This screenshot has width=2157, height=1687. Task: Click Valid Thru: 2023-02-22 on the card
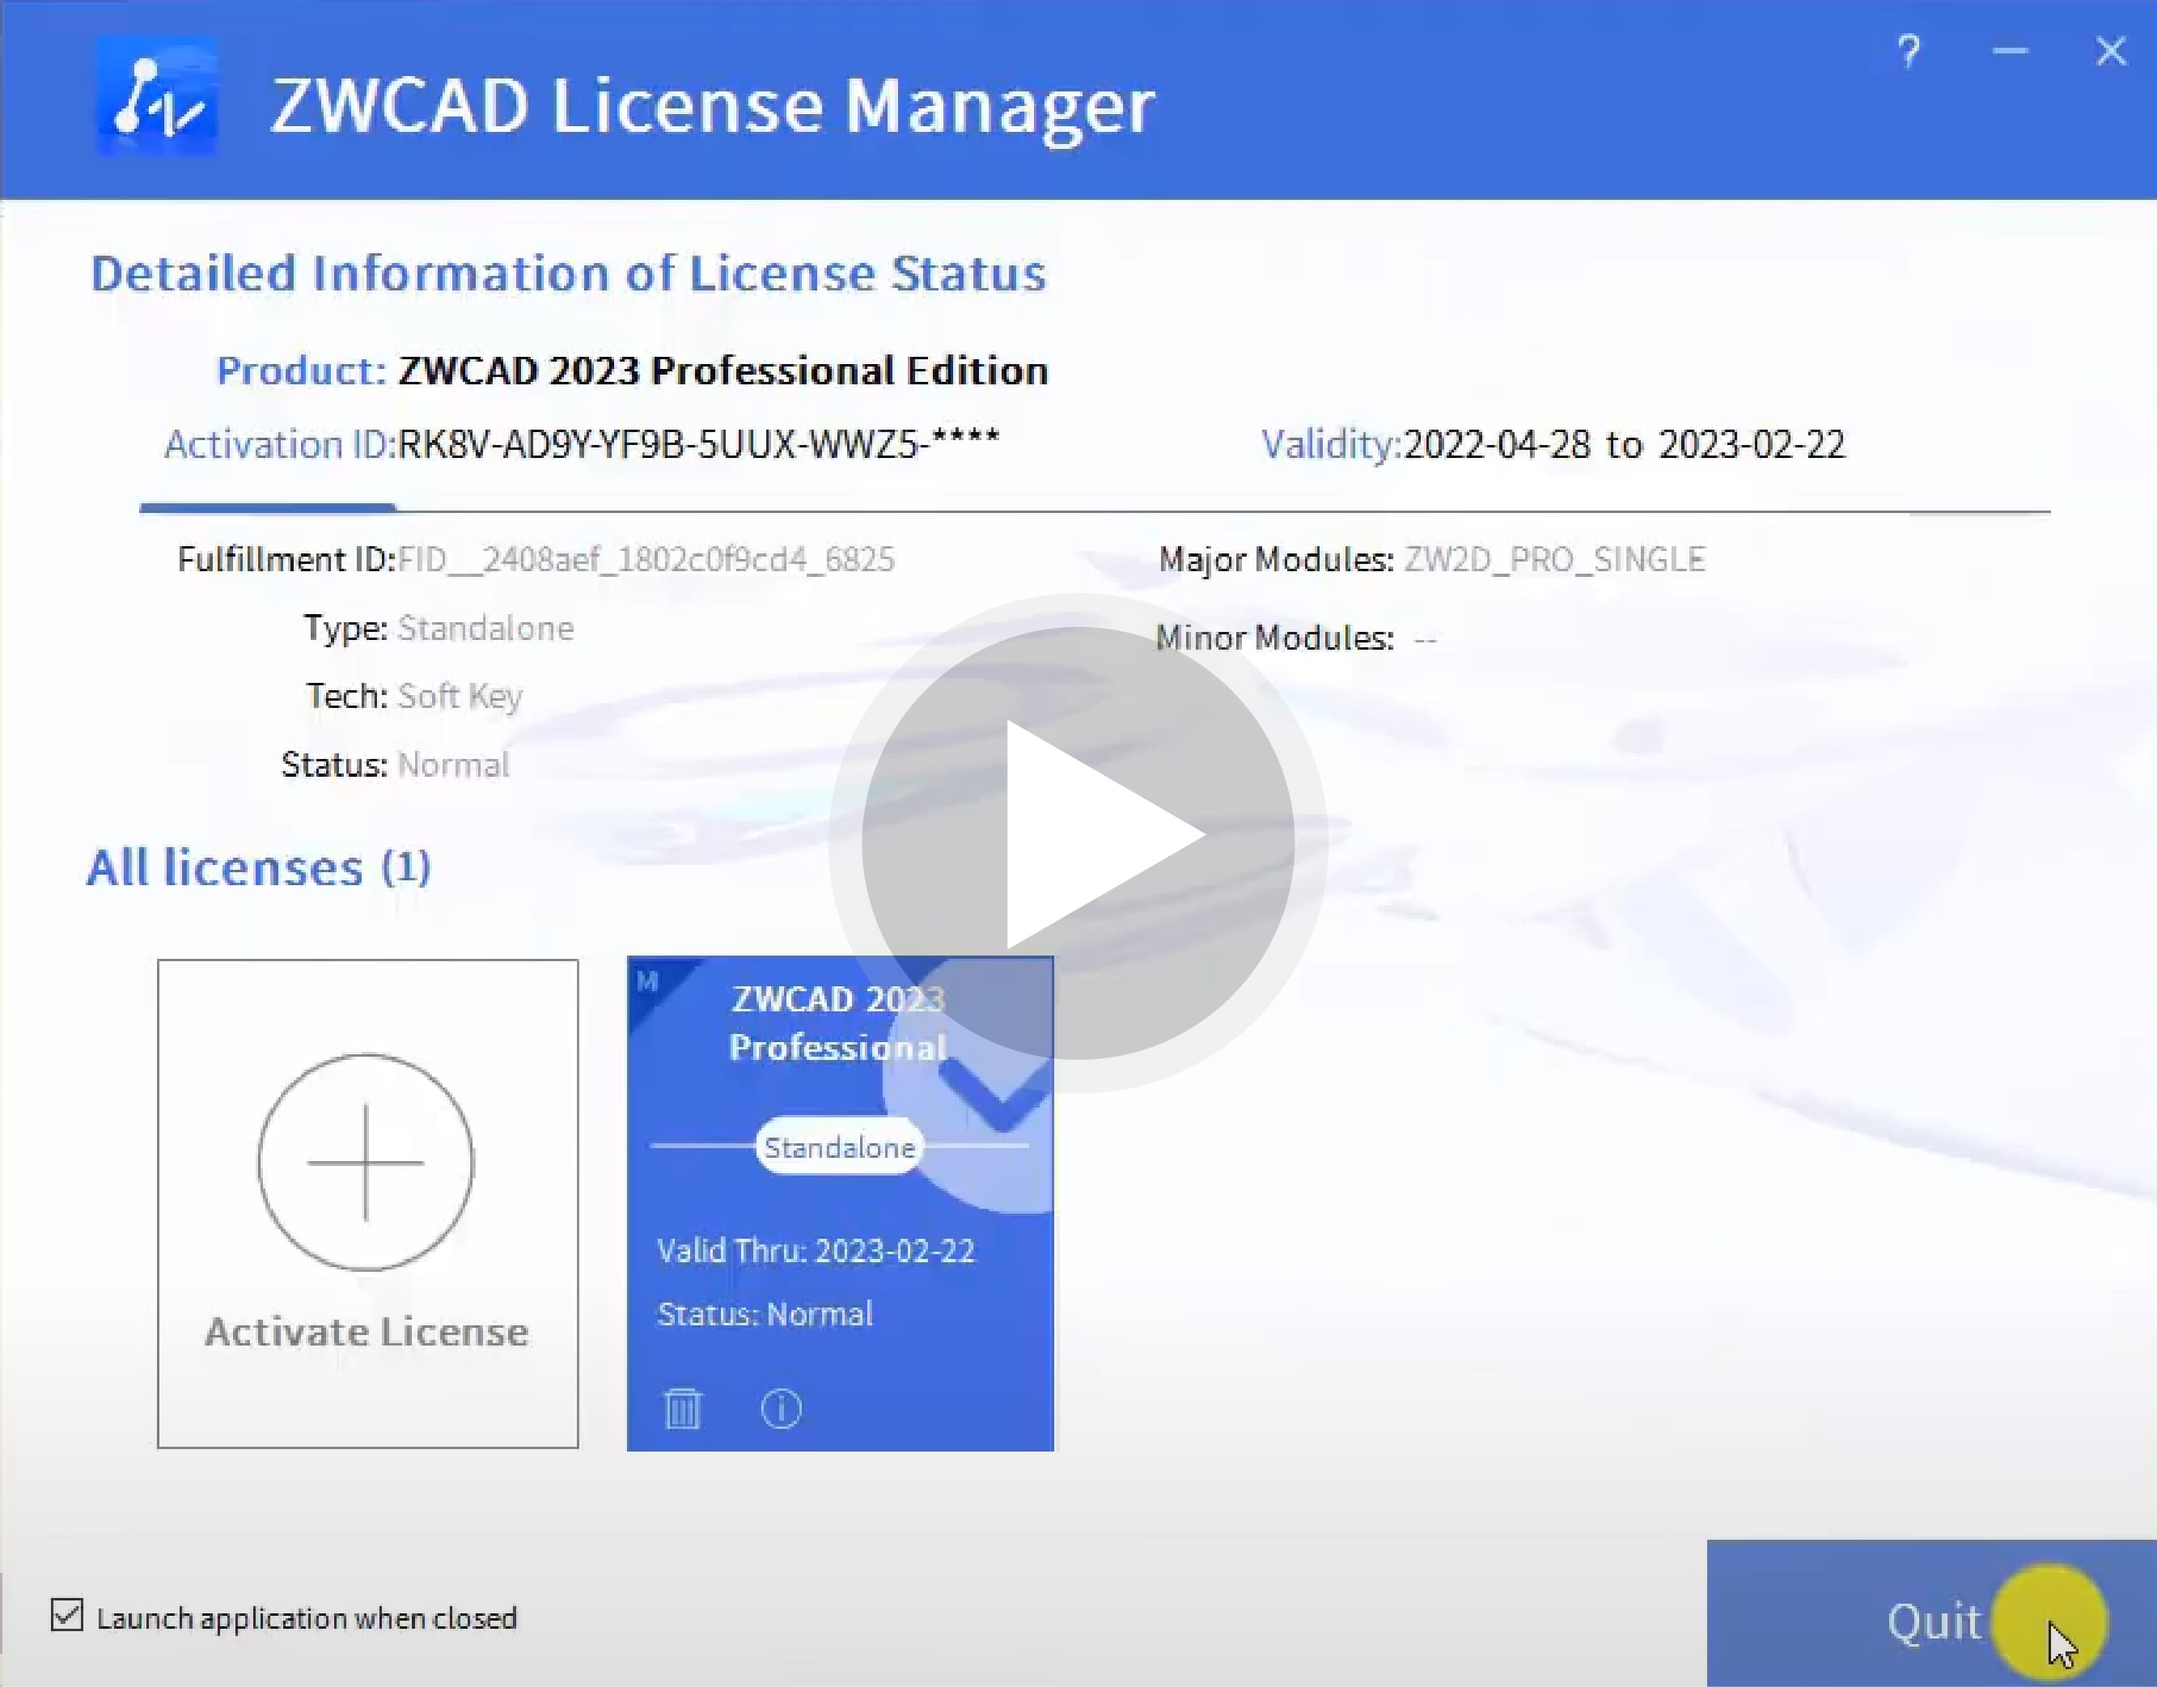click(x=816, y=1252)
